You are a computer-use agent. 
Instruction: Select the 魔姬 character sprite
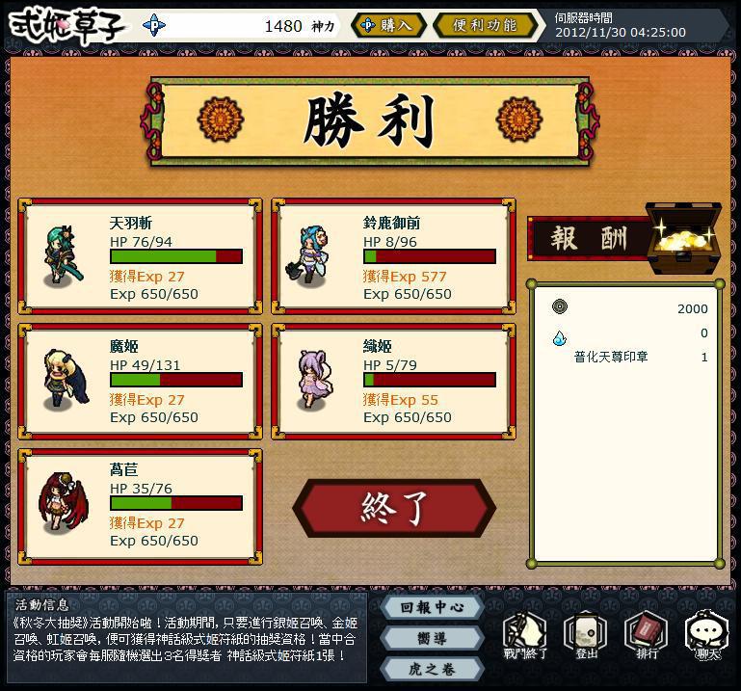click(66, 380)
